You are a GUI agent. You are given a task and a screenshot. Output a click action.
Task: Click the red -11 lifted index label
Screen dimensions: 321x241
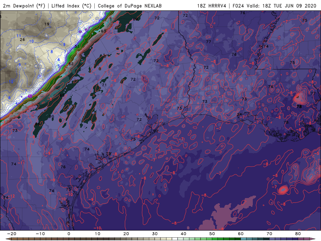(x=21, y=163)
